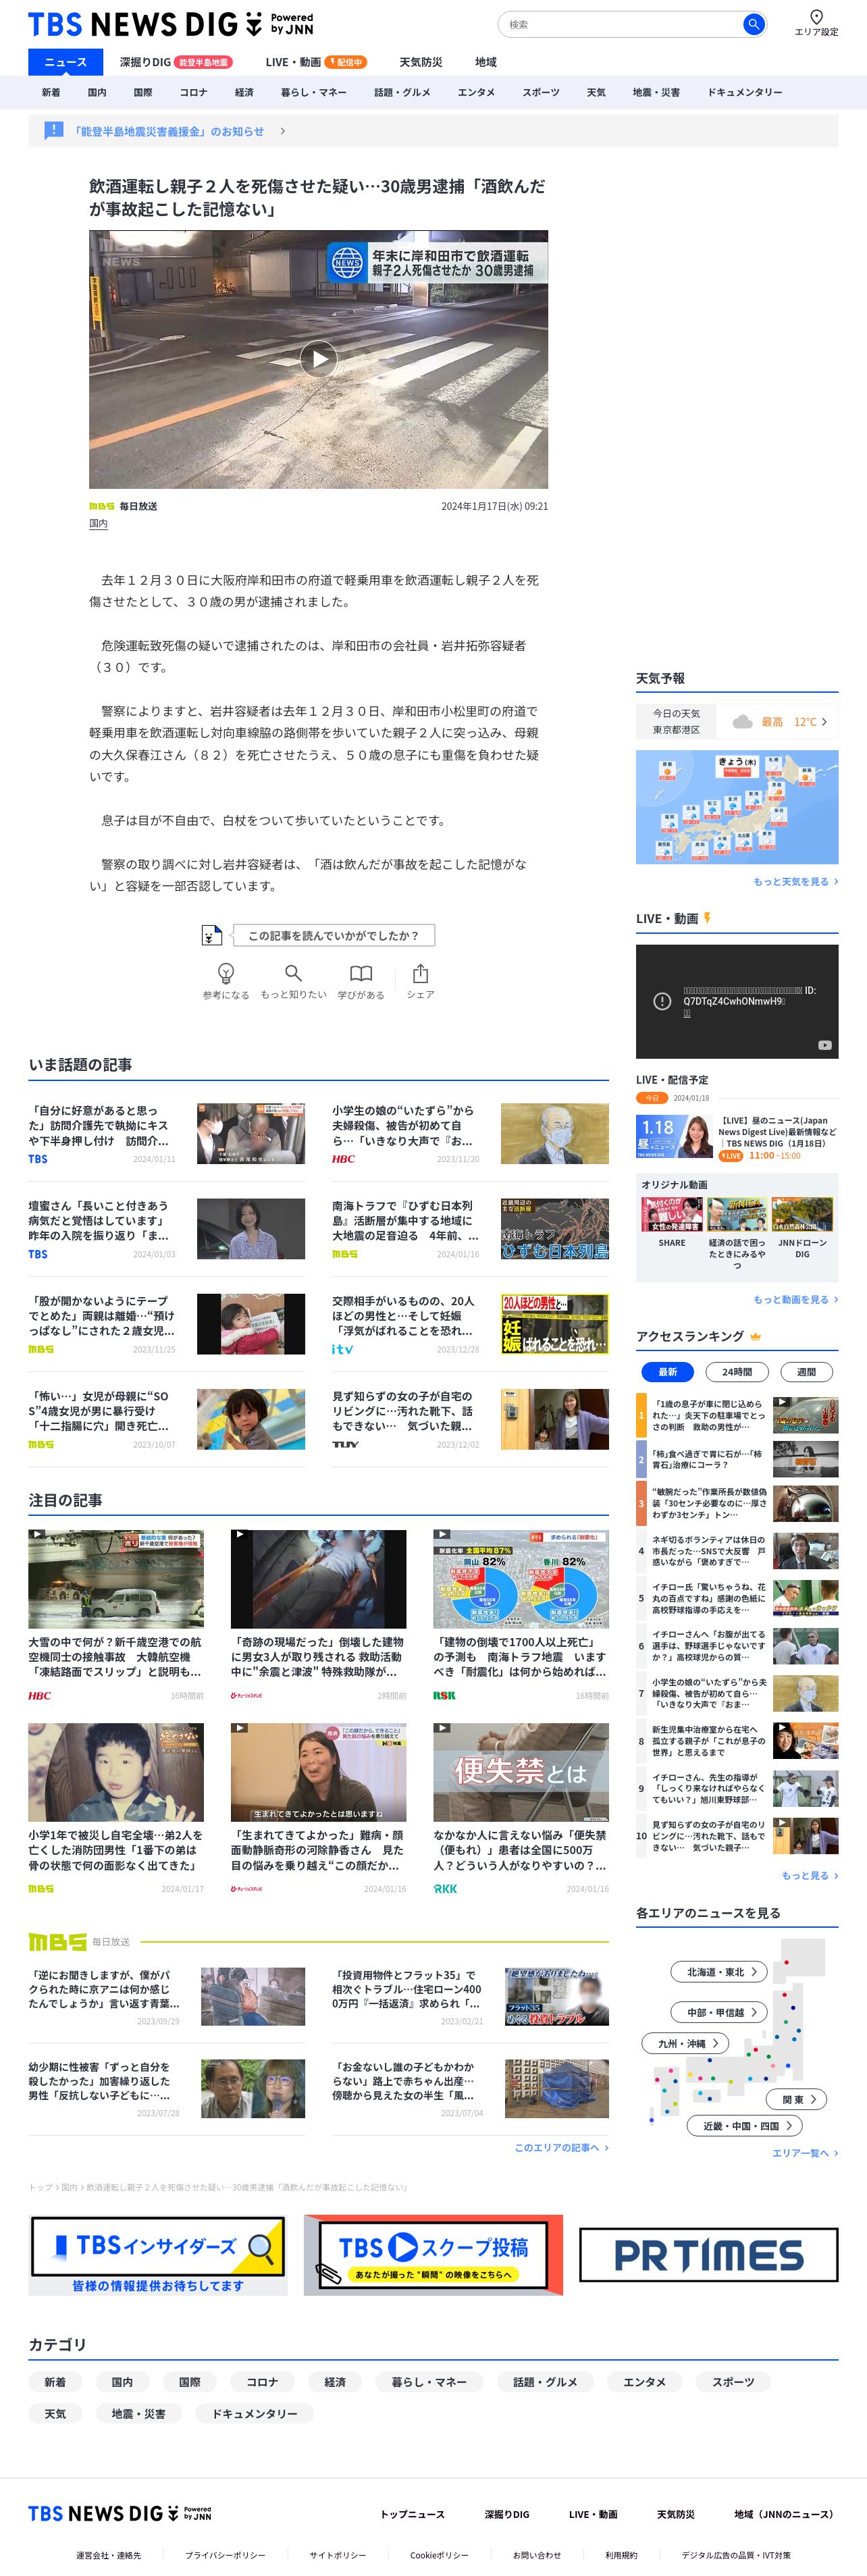
Task: Expand 中部・甲信越 area news
Action: click(719, 2012)
